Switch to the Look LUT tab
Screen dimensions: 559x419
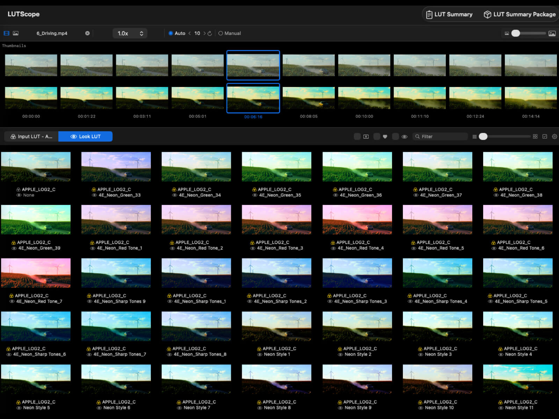tap(86, 137)
